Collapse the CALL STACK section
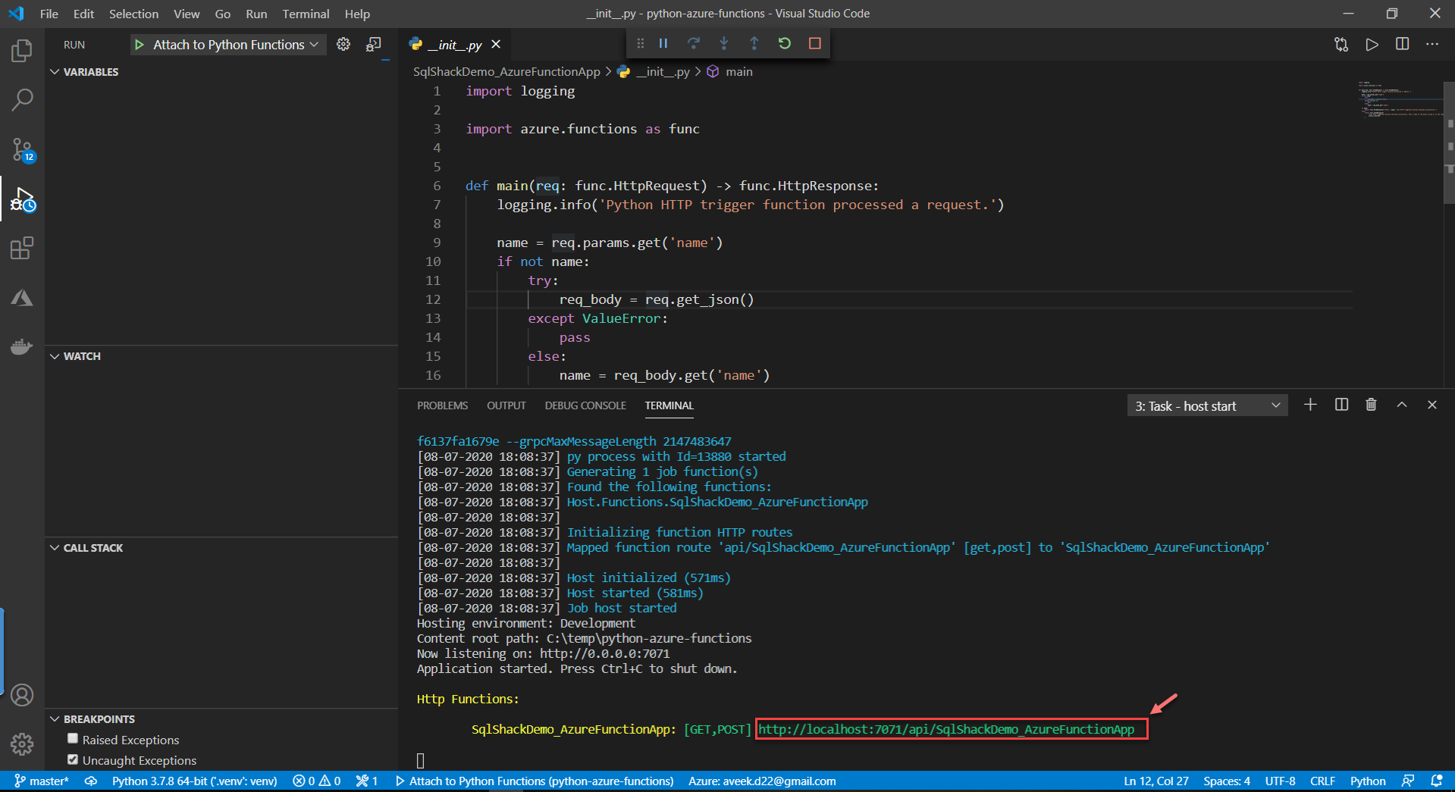Viewport: 1455px width, 792px height. tap(86, 548)
